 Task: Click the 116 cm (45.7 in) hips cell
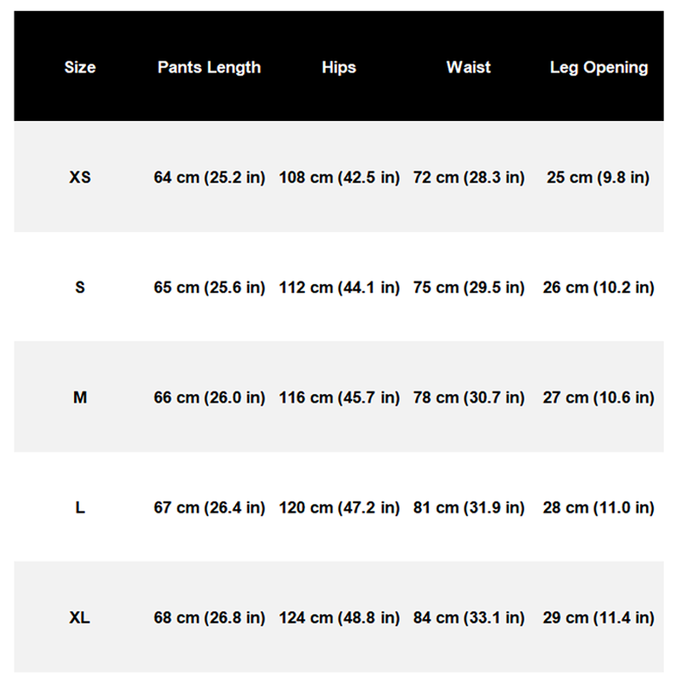click(x=339, y=397)
